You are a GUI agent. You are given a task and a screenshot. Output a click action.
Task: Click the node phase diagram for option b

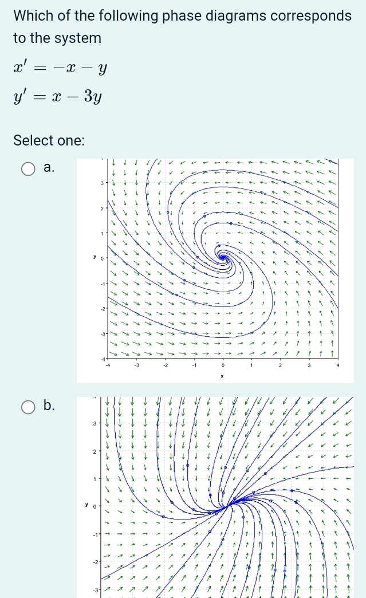click(x=215, y=497)
